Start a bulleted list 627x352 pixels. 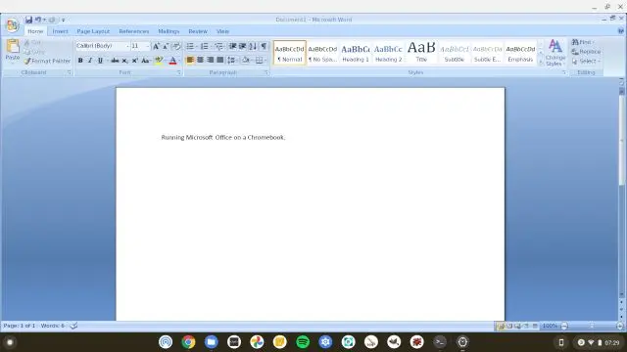coord(190,46)
